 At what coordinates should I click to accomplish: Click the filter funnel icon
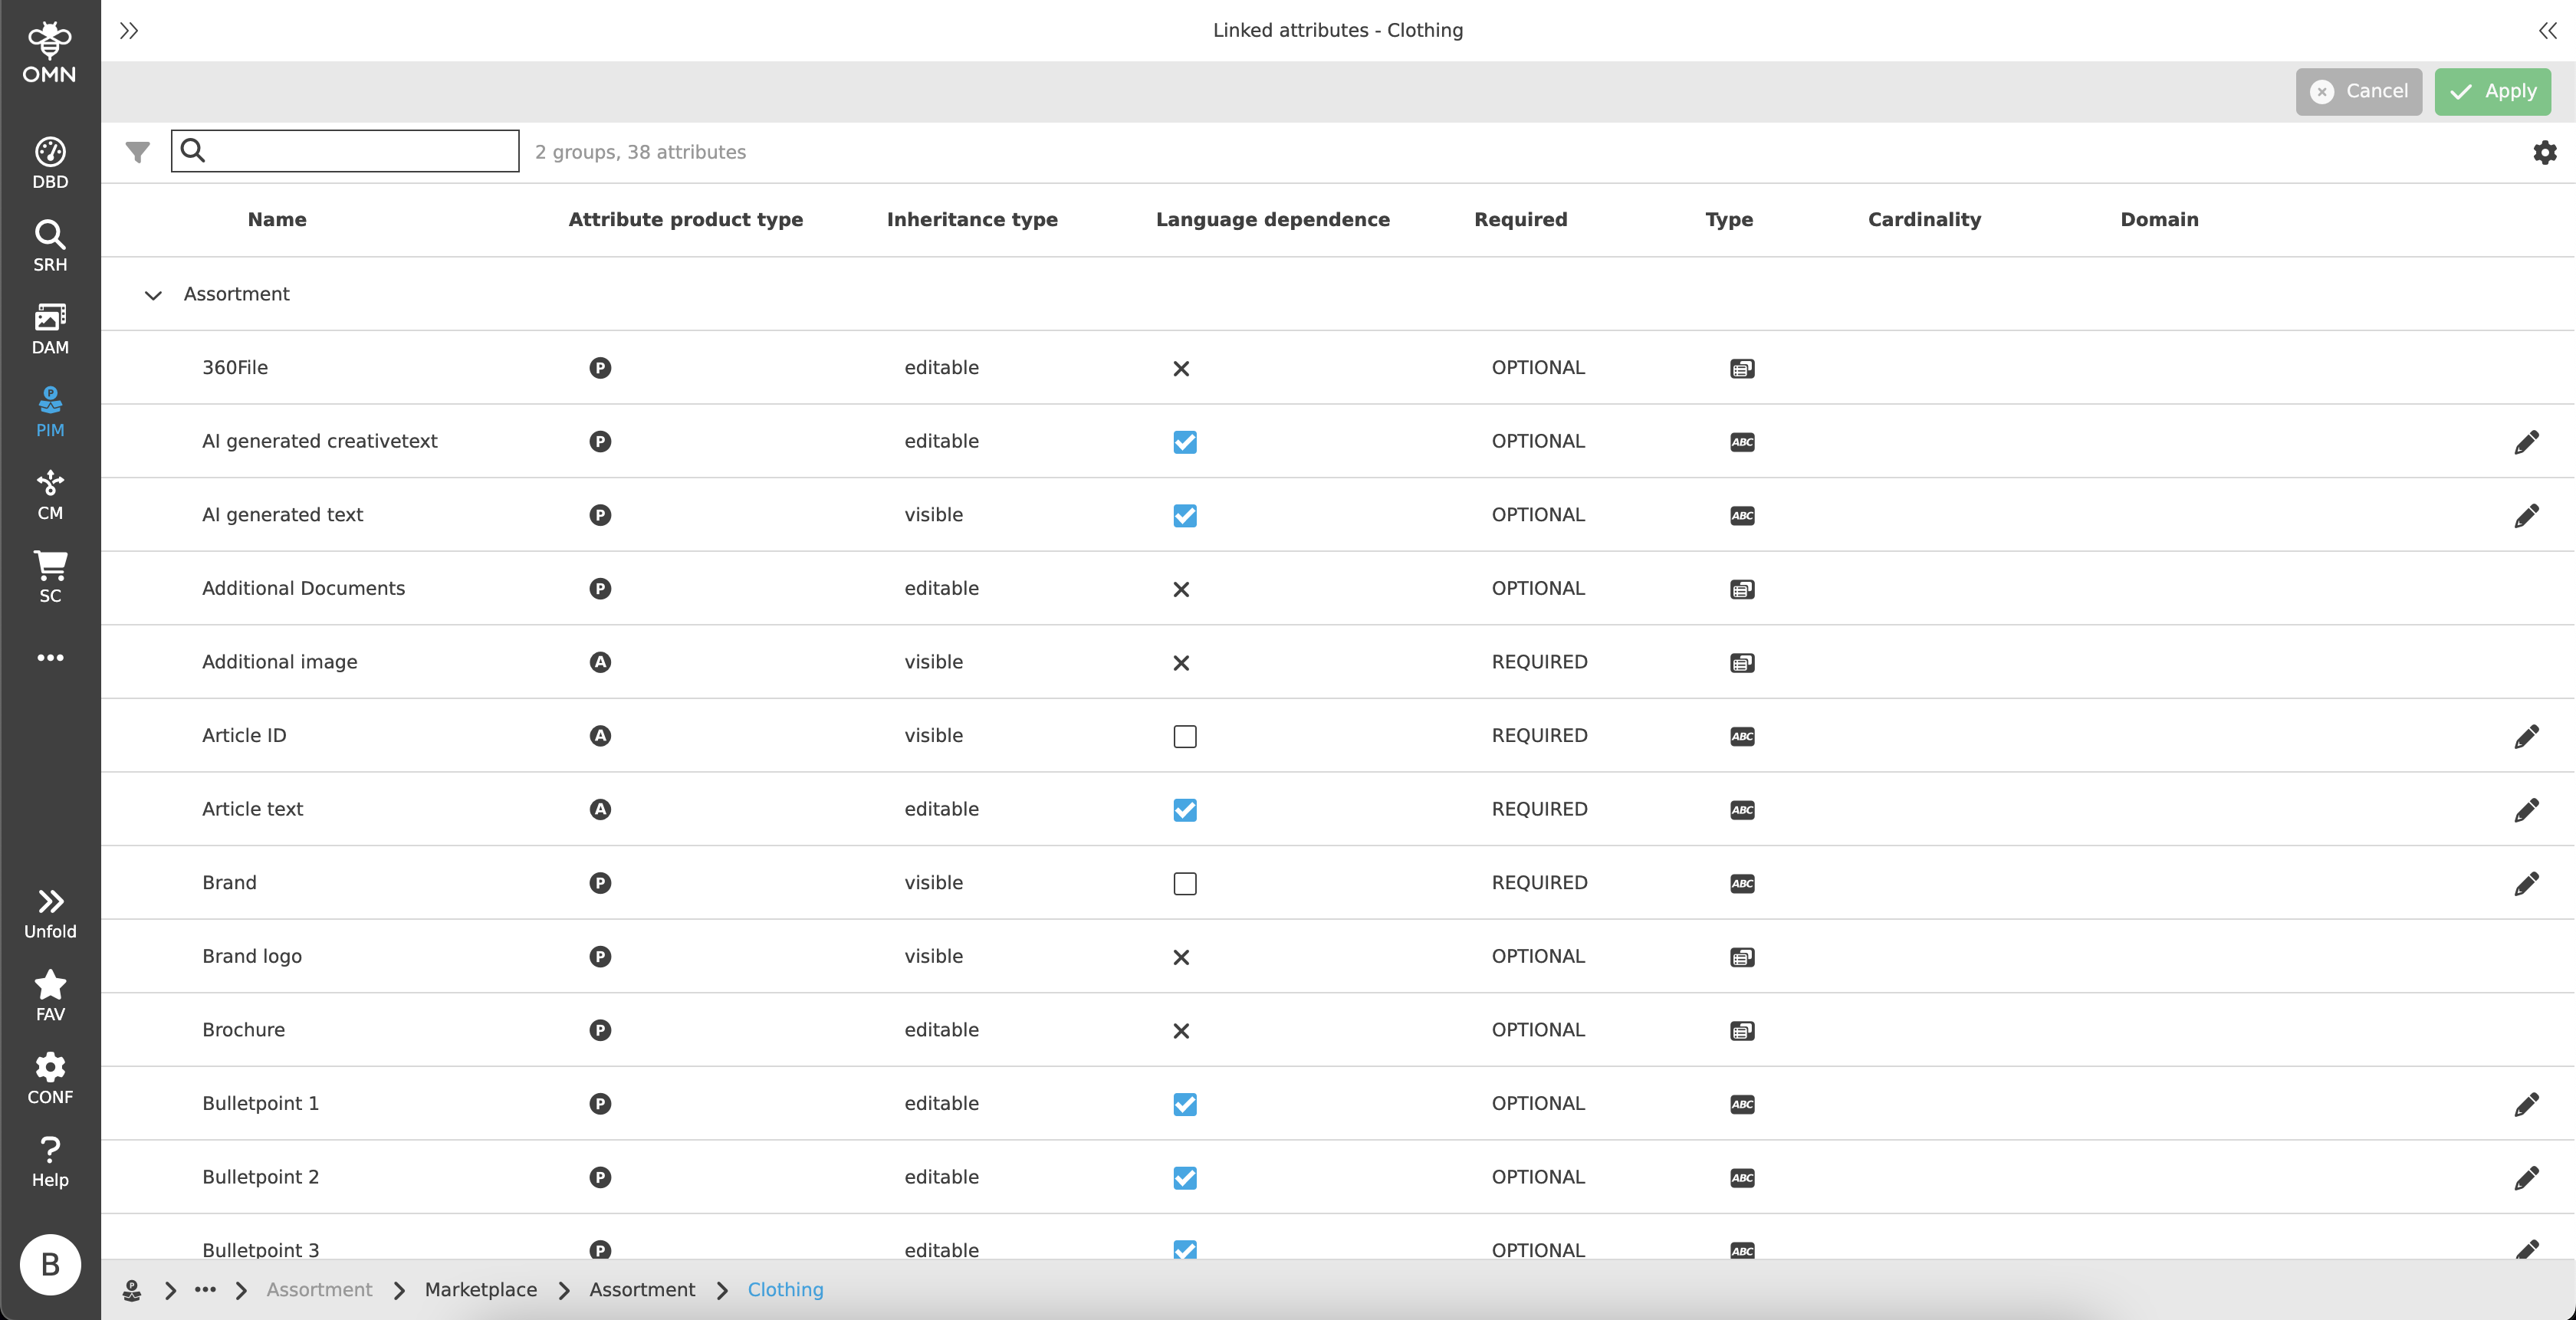(138, 152)
